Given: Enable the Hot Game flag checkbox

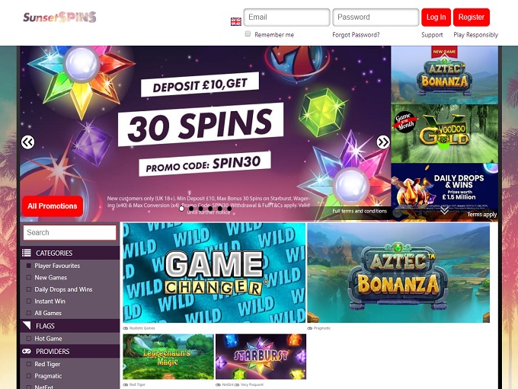Looking at the screenshot, I should [x=29, y=339].
